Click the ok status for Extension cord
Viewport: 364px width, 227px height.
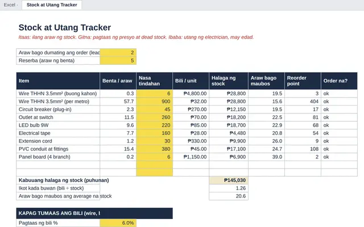[339, 141]
